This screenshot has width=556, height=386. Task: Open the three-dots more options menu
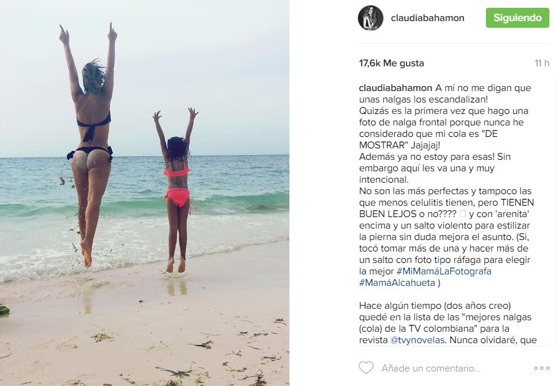(x=542, y=369)
